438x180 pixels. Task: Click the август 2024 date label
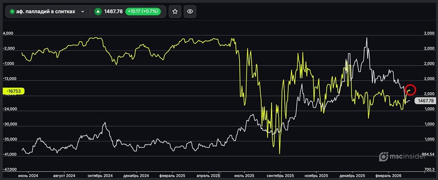64,176
